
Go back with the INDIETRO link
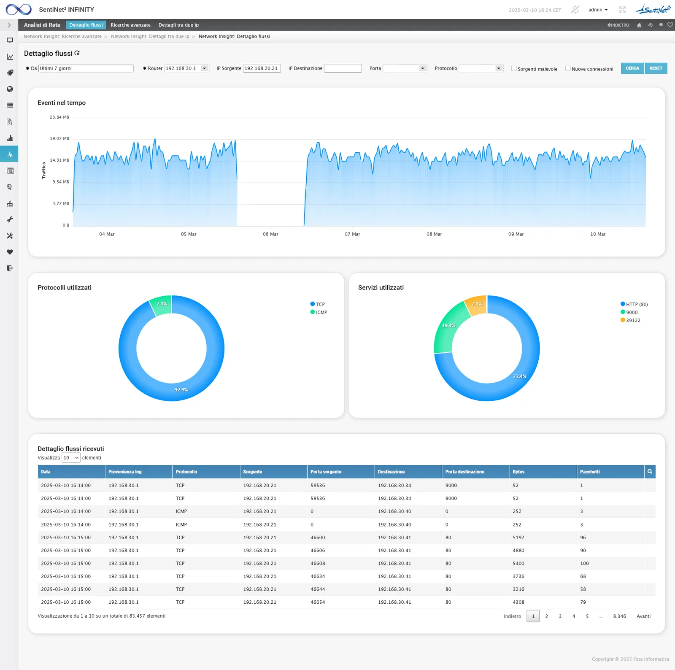tap(618, 25)
